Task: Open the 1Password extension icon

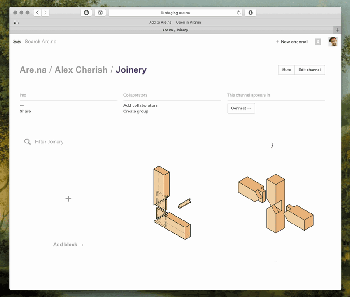Action: click(x=100, y=13)
